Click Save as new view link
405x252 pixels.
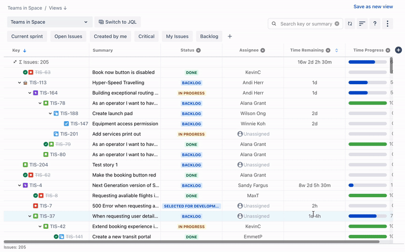(373, 7)
